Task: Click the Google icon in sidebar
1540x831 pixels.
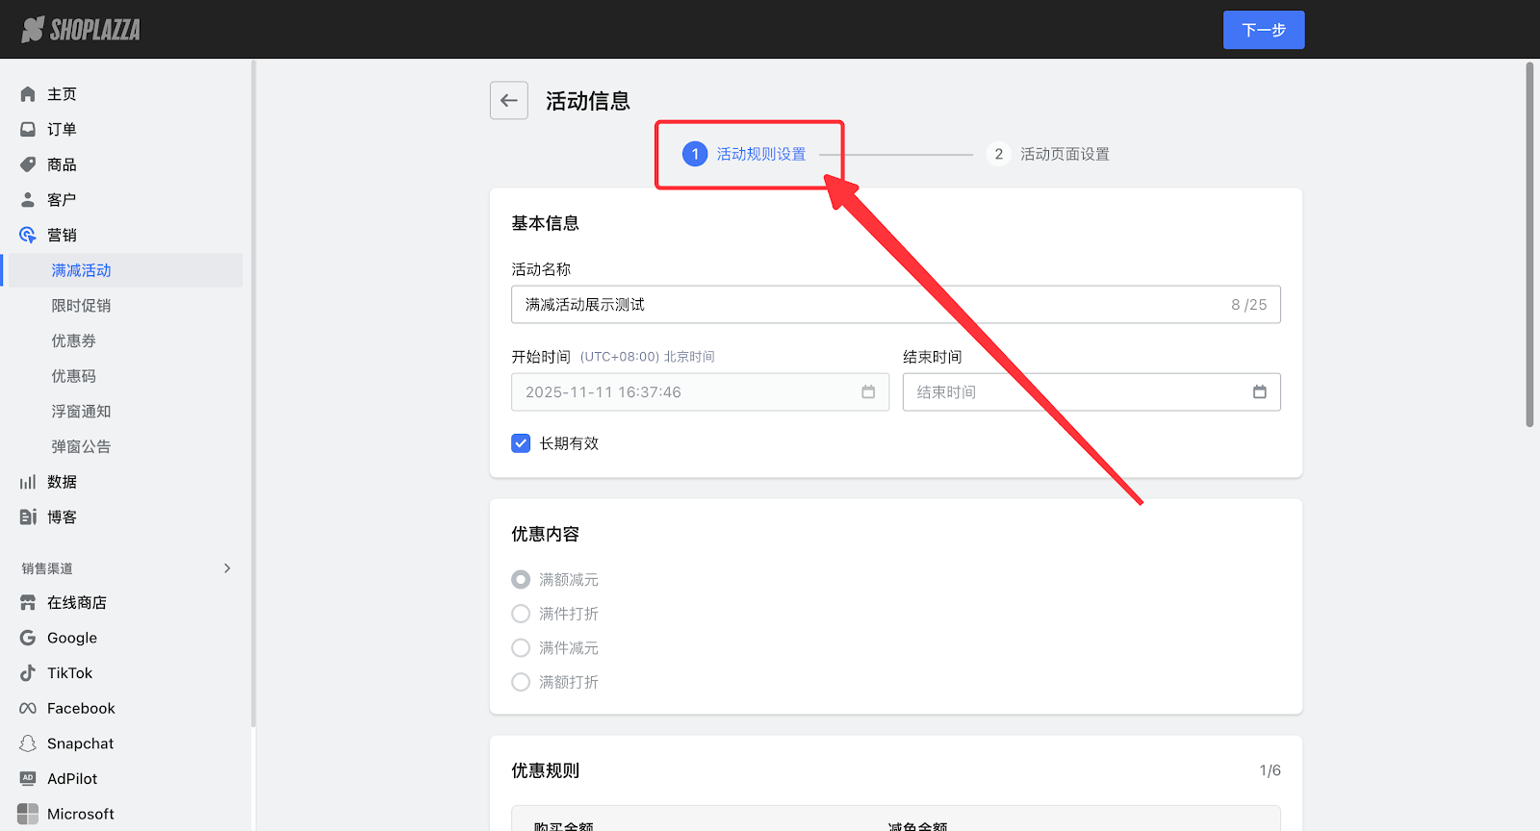Action: pos(28,638)
